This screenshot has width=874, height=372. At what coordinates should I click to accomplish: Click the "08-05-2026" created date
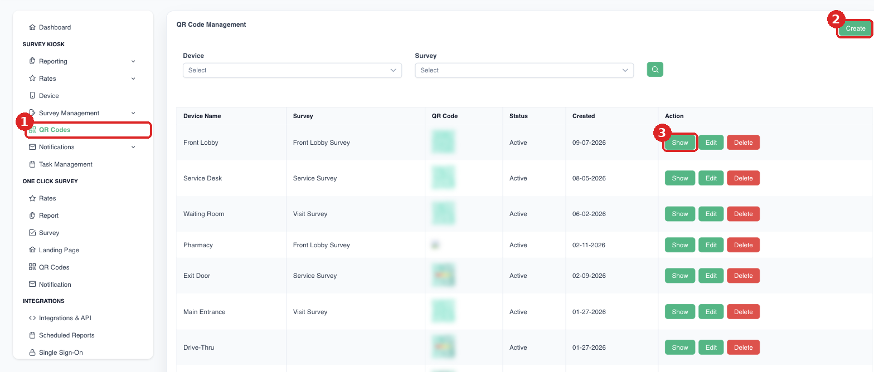pos(589,178)
